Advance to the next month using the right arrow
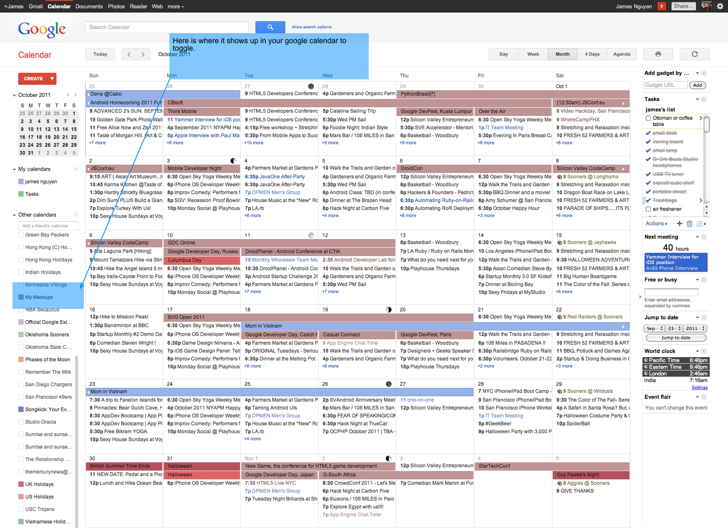The image size is (728, 528). tap(143, 54)
